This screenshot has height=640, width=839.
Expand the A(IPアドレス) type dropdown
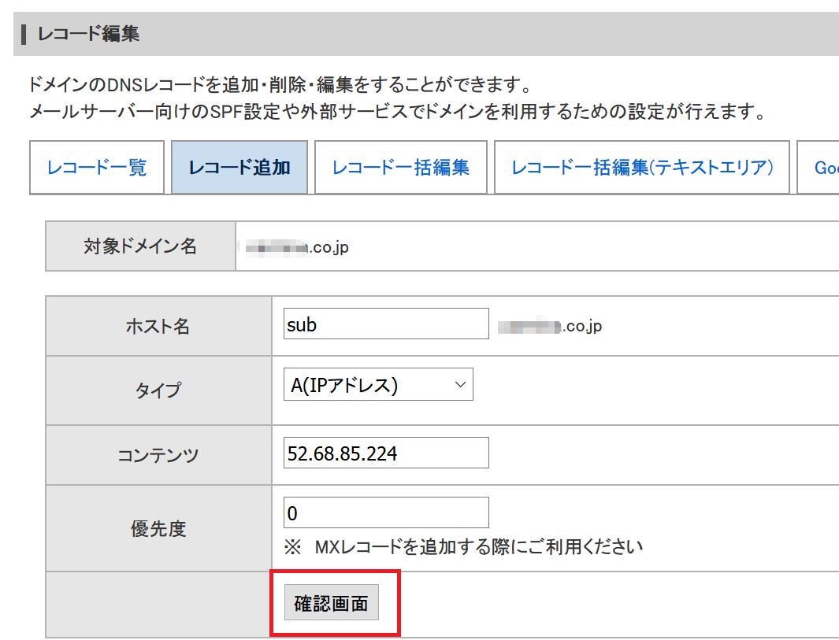pyautogui.click(x=378, y=384)
